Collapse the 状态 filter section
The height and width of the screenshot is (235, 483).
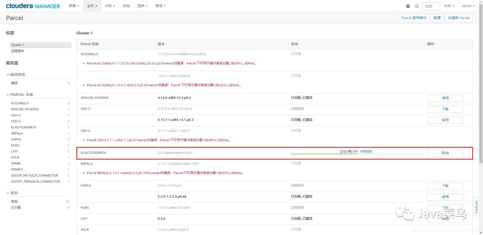12,193
